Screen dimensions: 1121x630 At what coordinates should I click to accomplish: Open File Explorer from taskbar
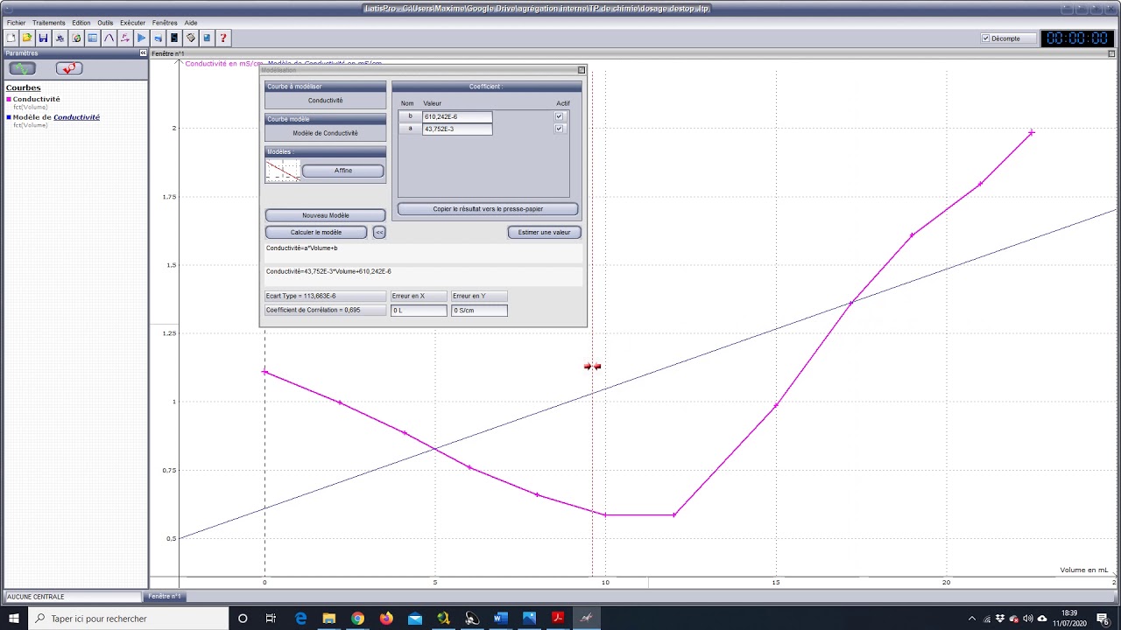[329, 619]
